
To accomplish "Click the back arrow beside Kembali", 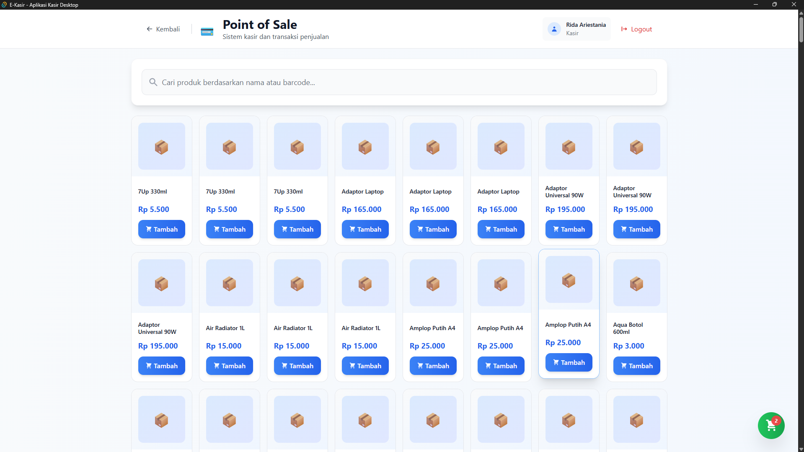I will [150, 29].
